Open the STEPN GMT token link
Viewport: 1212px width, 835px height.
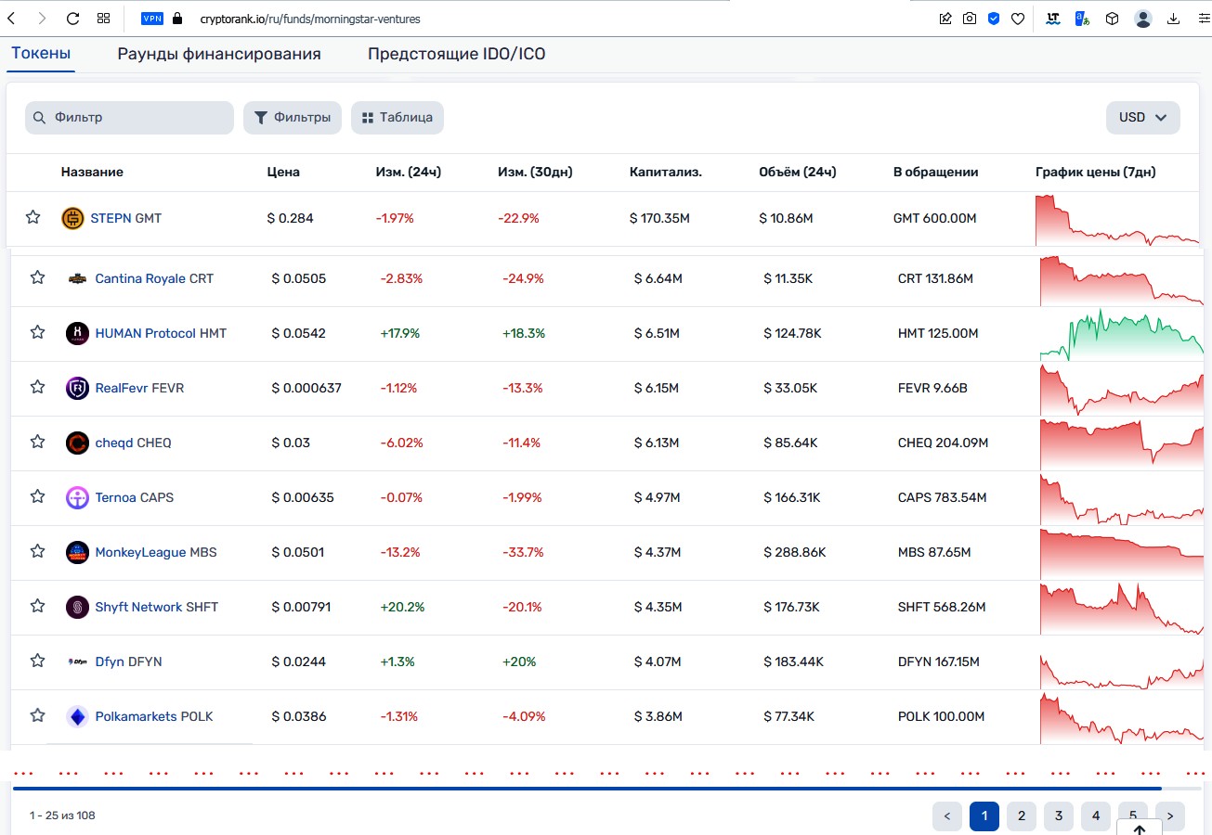click(125, 219)
